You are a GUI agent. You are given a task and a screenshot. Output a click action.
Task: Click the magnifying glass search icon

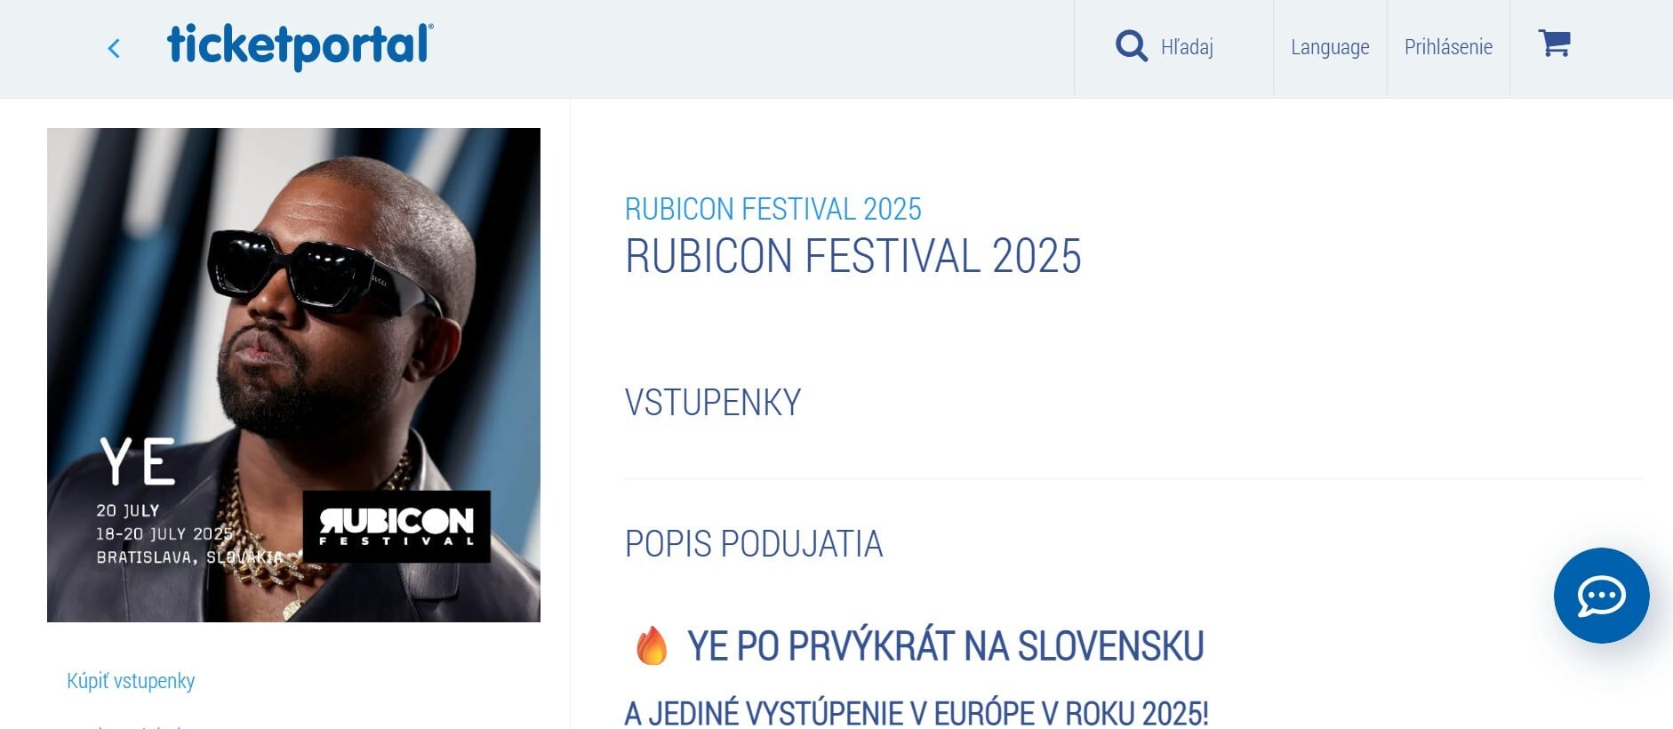pyautogui.click(x=1132, y=45)
